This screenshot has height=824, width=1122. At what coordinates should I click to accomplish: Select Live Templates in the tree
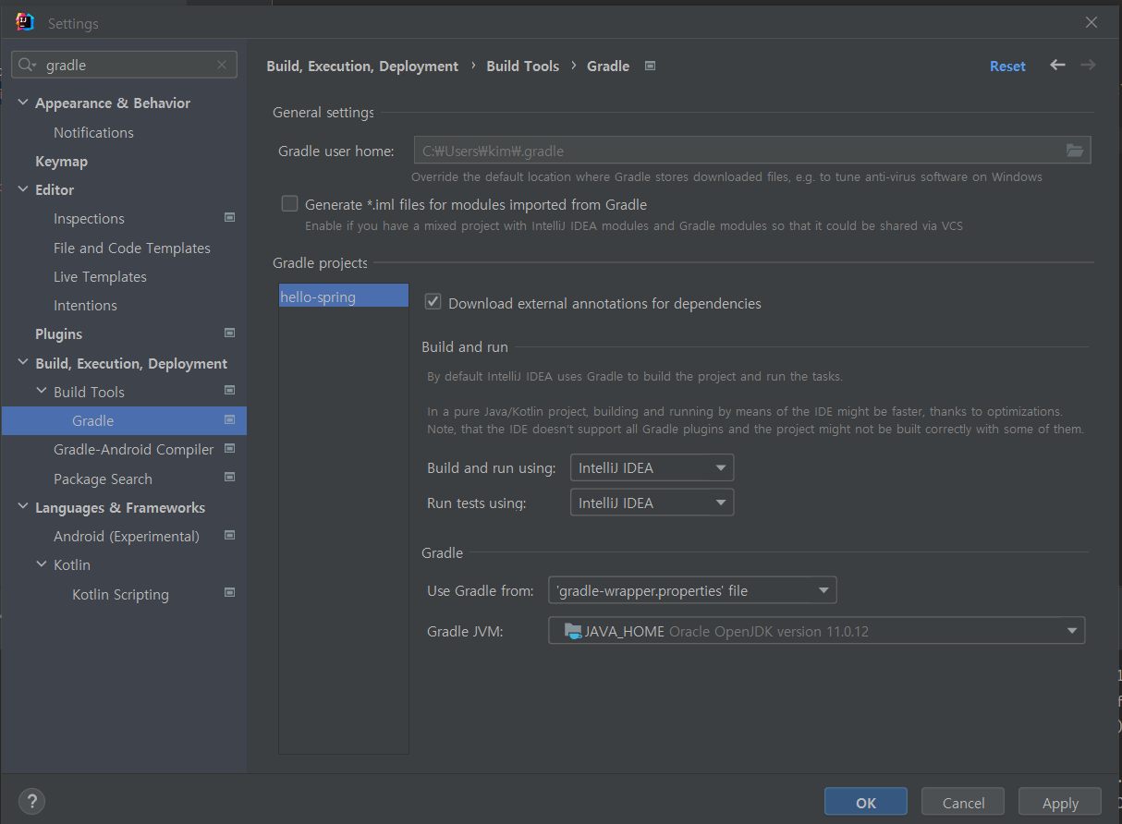[100, 276]
